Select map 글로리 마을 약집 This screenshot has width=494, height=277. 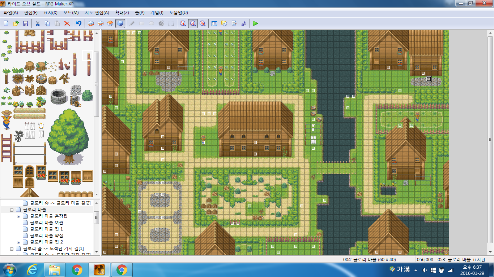[x=47, y=236]
